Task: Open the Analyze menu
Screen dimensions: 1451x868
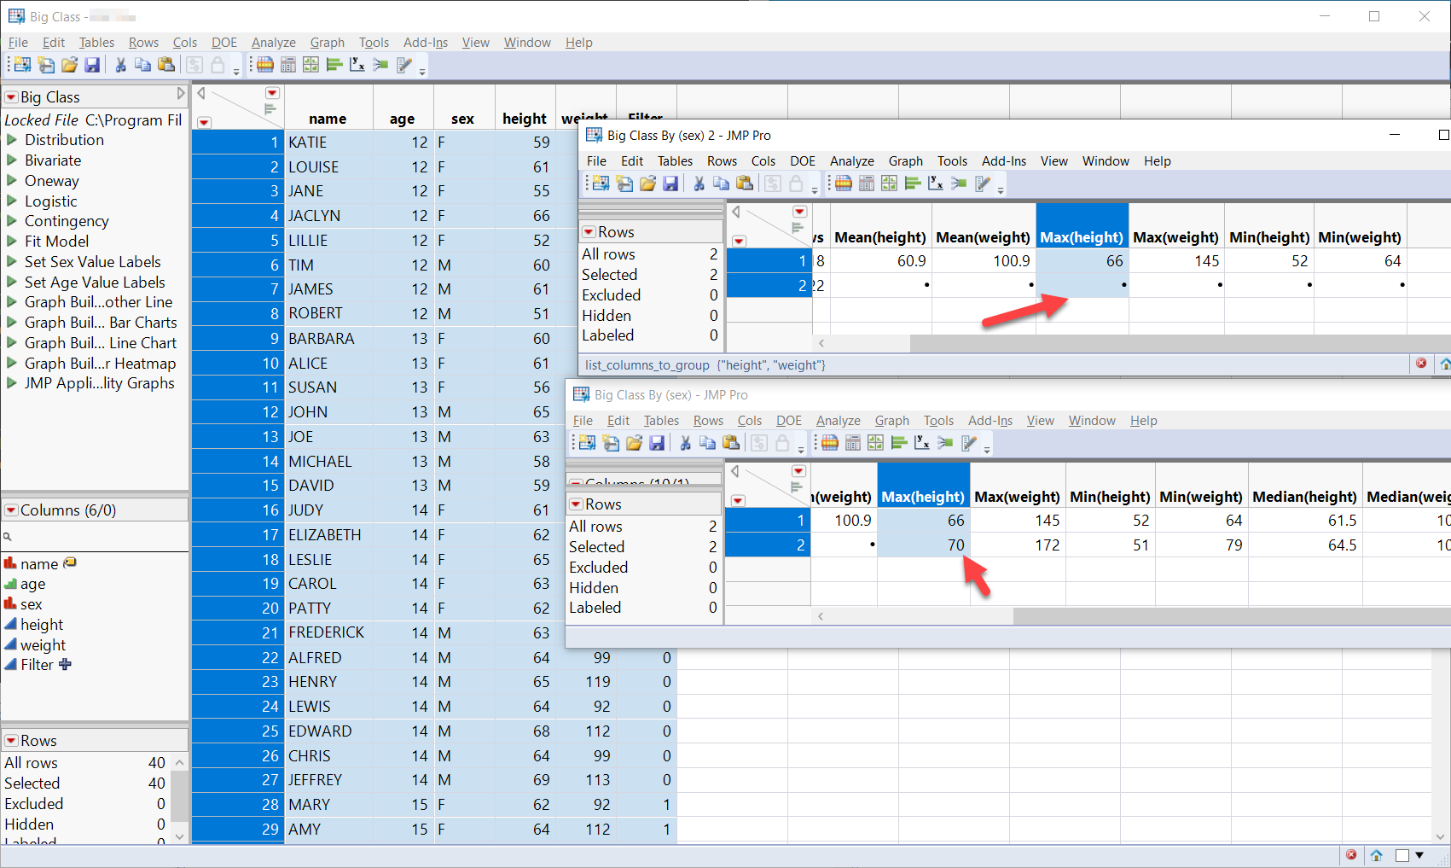Action: (x=273, y=42)
